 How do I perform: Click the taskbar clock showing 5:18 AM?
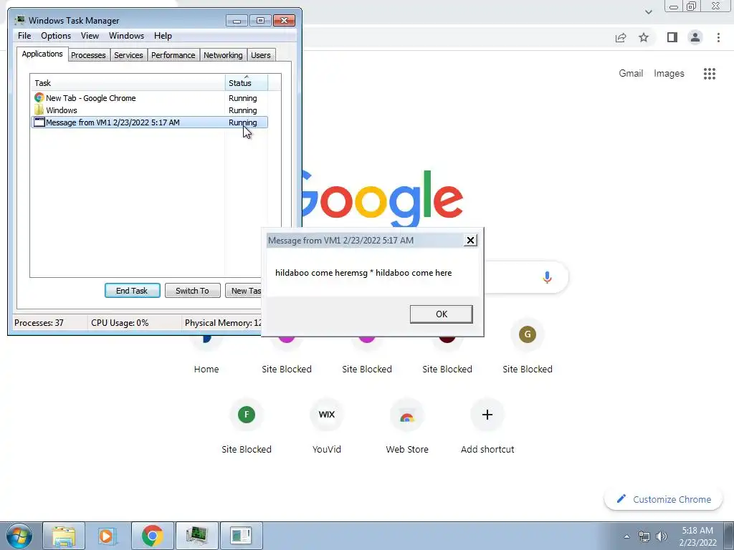tap(697, 536)
